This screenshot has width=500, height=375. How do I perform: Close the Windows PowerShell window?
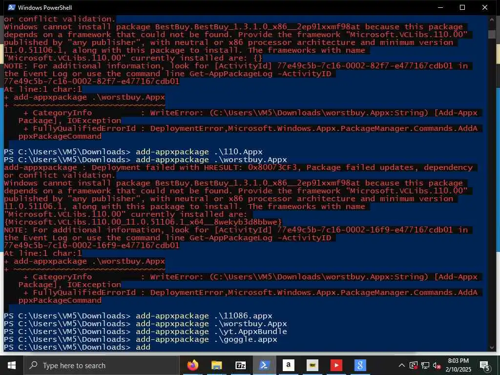tap(485, 7)
